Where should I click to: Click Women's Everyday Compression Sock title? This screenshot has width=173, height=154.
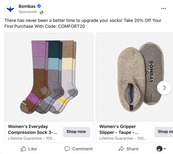(x=33, y=129)
